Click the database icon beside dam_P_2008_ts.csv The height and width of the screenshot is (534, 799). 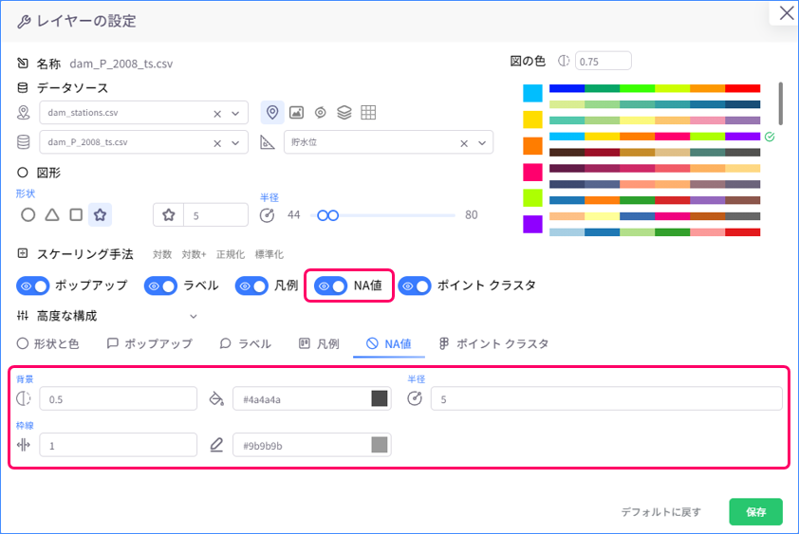(24, 142)
